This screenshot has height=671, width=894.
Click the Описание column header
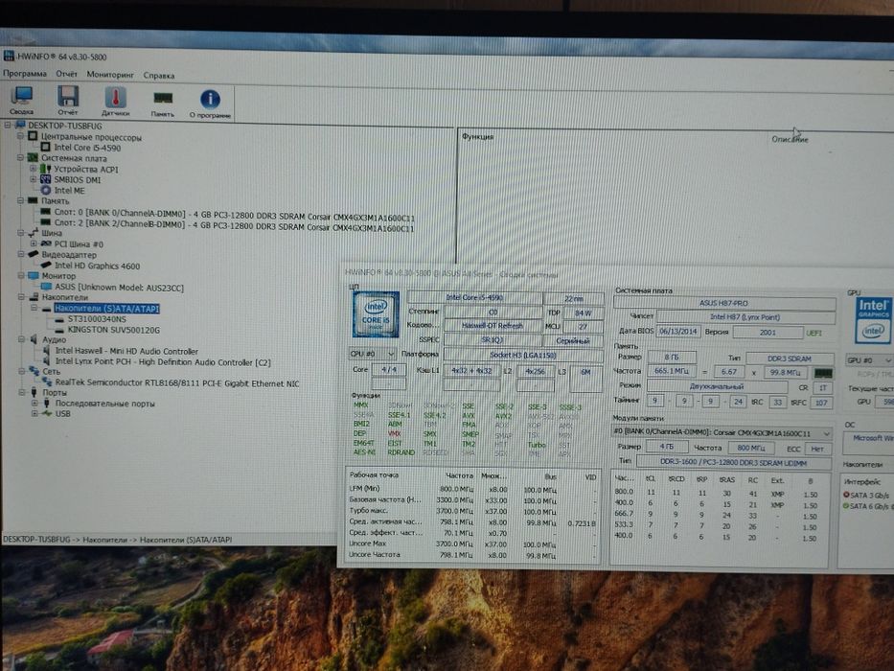point(790,139)
